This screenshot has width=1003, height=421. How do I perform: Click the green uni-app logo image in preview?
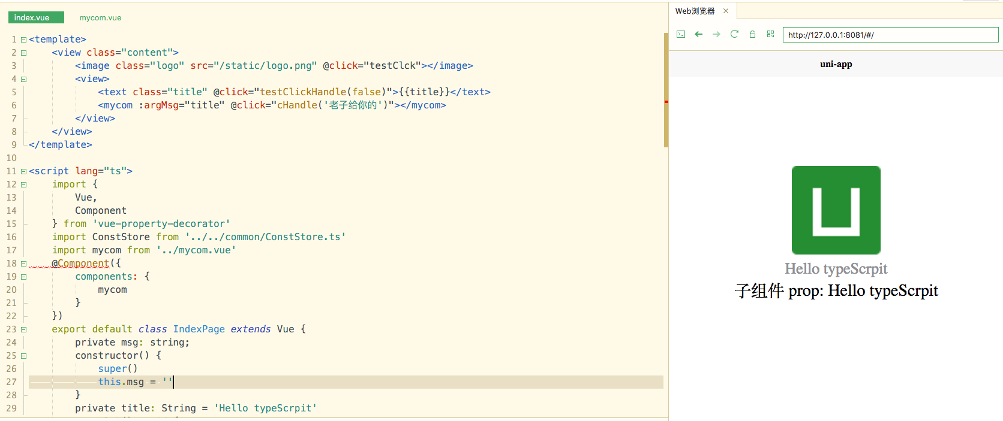tap(836, 210)
